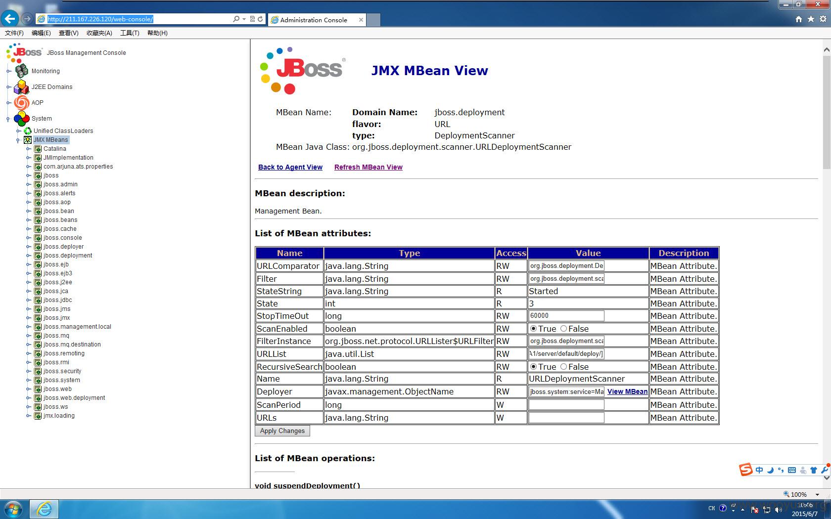Screen dimensions: 831x519
Task: Click the StopTimeOut value field
Action: coord(566,316)
